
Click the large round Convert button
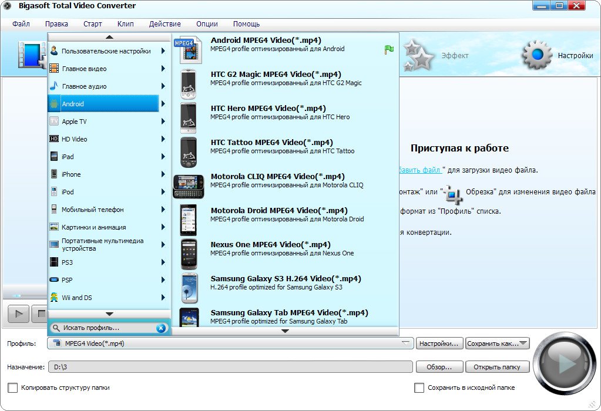click(565, 363)
